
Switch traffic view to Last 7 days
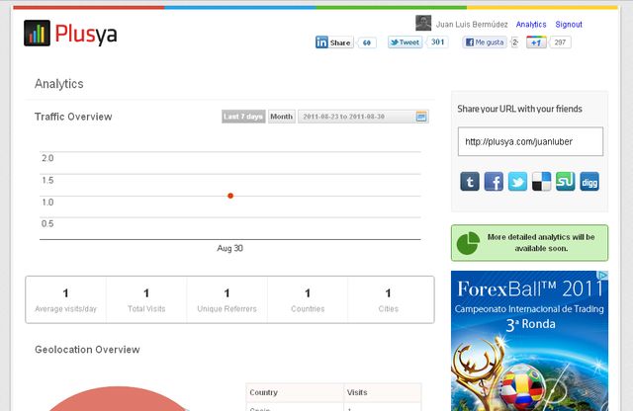tap(243, 117)
